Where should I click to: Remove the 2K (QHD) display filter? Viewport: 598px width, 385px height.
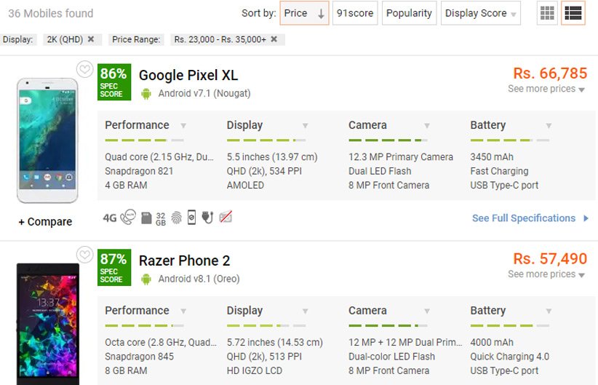[91, 39]
